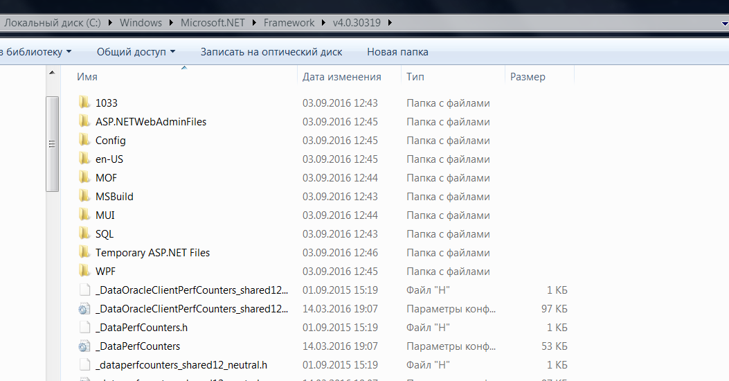Viewport: 729px width, 381px height.
Task: Expand arrow after Microsoft.NET breadcrumb
Action: [x=254, y=22]
